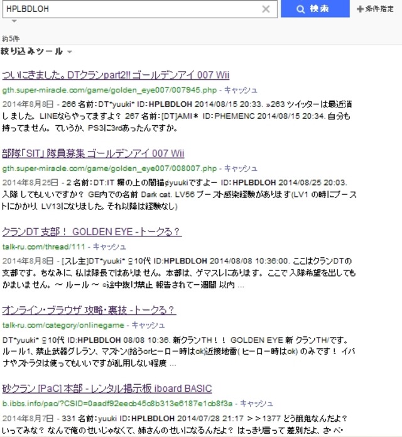The width and height of the screenshot is (402, 437).
Task: Click the green talk-ru.com/thread/111 URL
Action: (43, 246)
